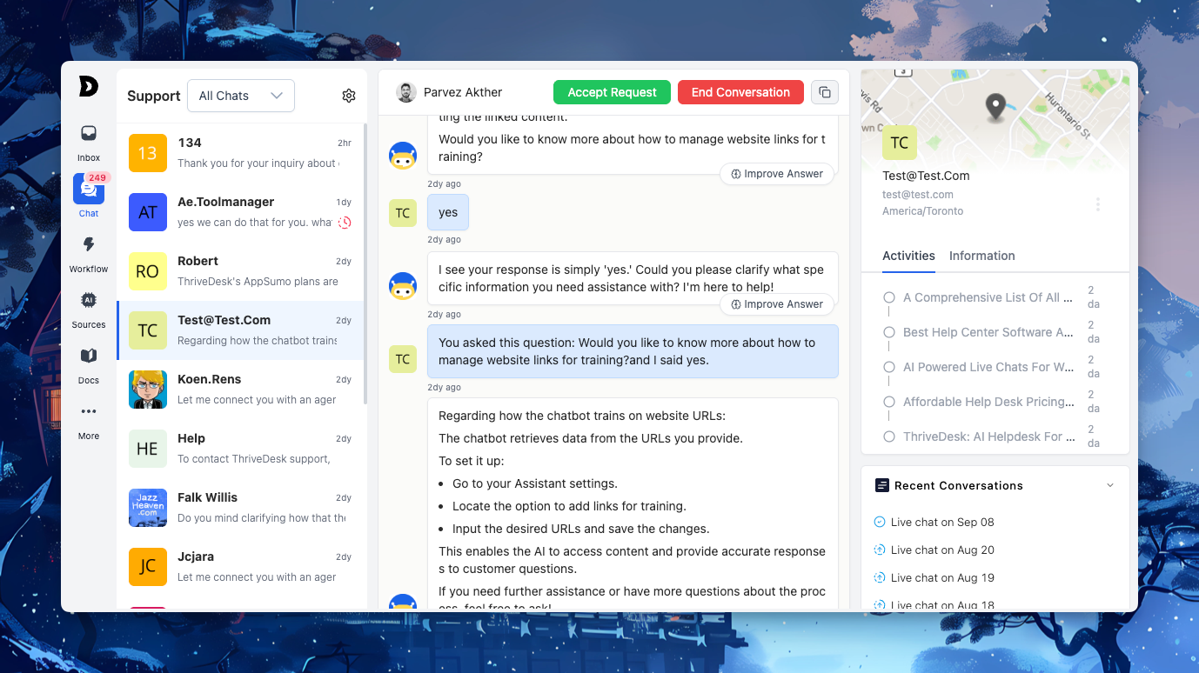The image size is (1199, 673).
Task: Open the Inbox from the sidebar
Action: [88, 134]
